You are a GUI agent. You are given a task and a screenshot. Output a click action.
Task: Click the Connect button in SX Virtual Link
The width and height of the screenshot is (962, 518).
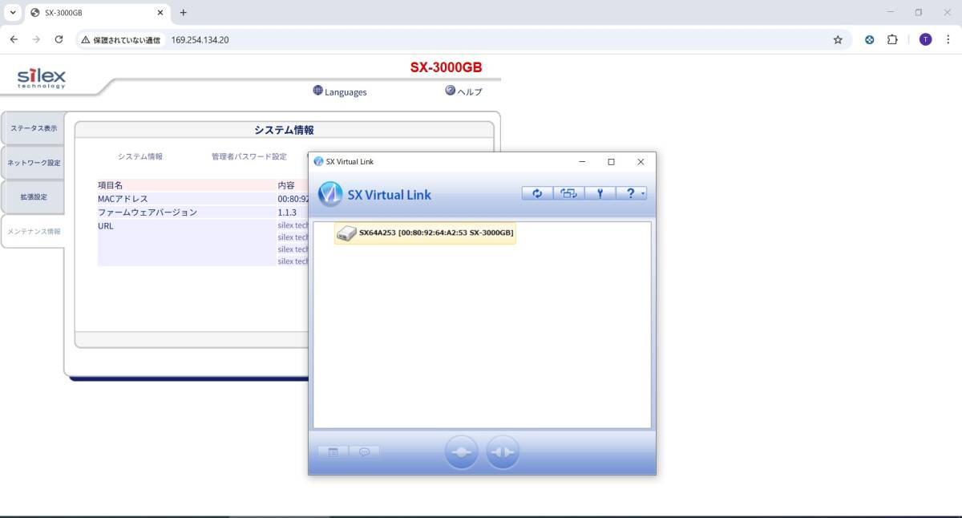(x=462, y=452)
